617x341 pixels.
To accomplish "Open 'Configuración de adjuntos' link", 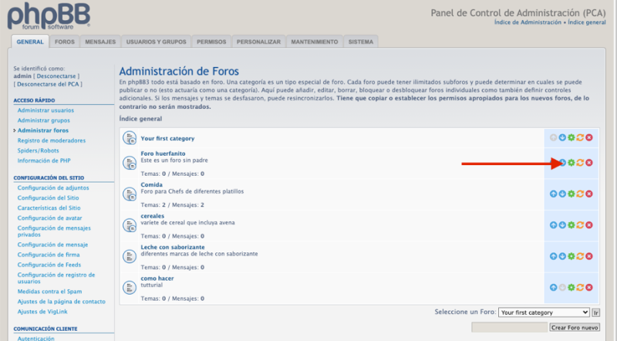I will [53, 187].
